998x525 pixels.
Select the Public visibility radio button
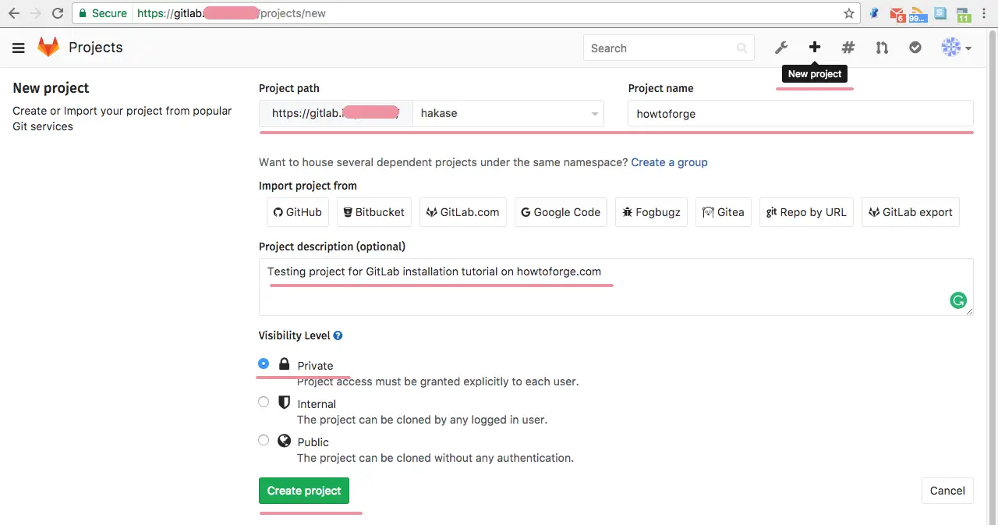pos(264,440)
